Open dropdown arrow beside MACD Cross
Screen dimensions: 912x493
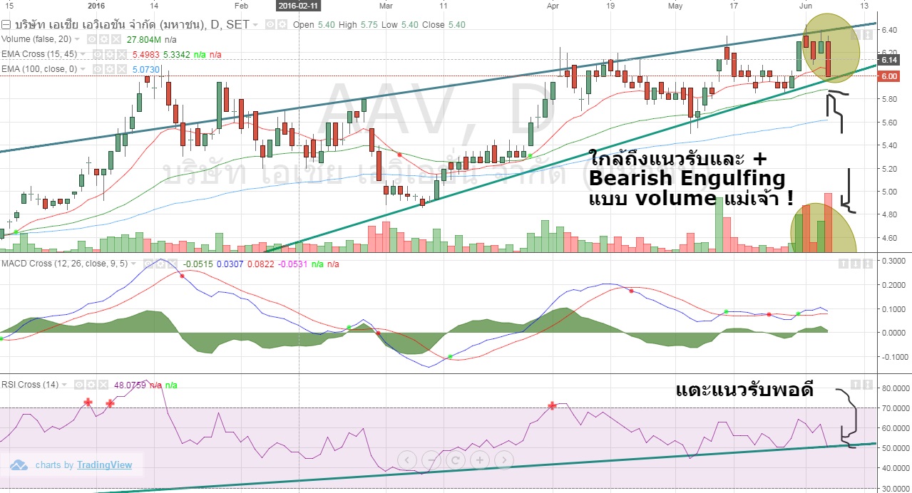pos(133,264)
